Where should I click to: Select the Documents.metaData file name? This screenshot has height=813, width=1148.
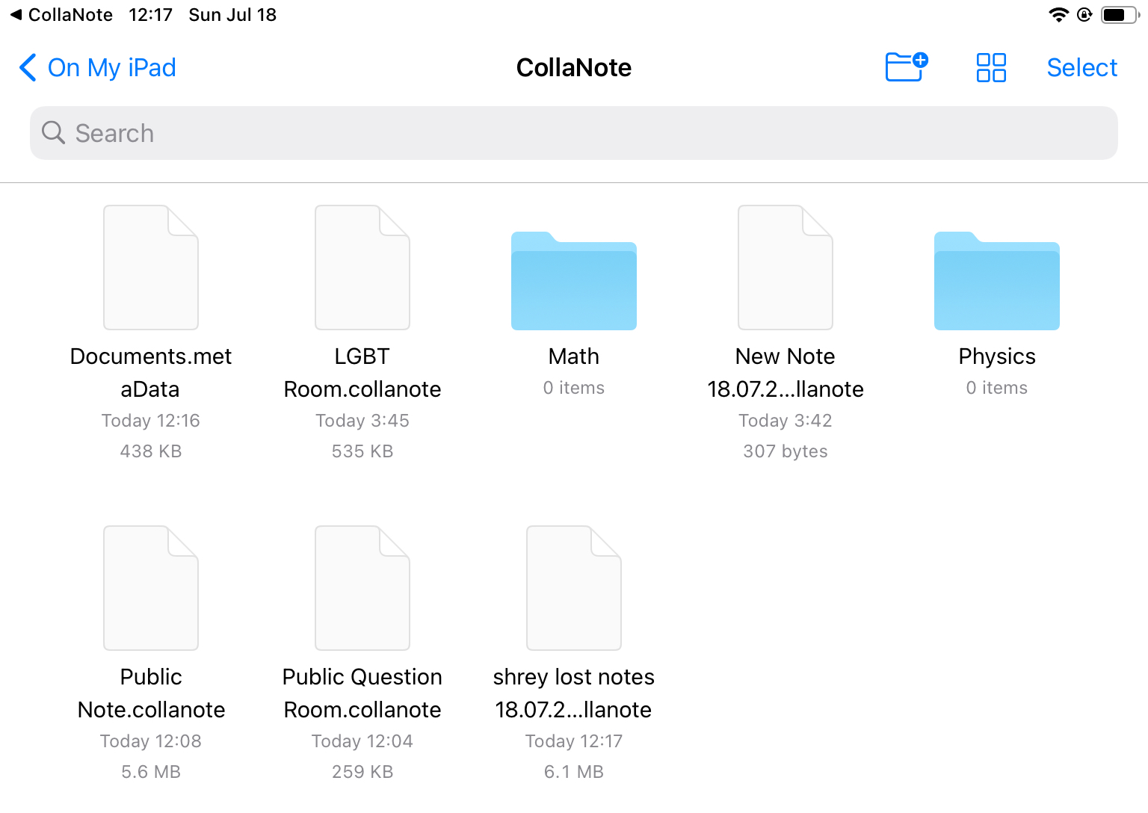[x=151, y=372]
